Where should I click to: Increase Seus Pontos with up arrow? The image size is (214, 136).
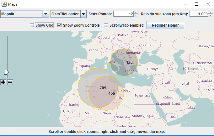(136, 12)
